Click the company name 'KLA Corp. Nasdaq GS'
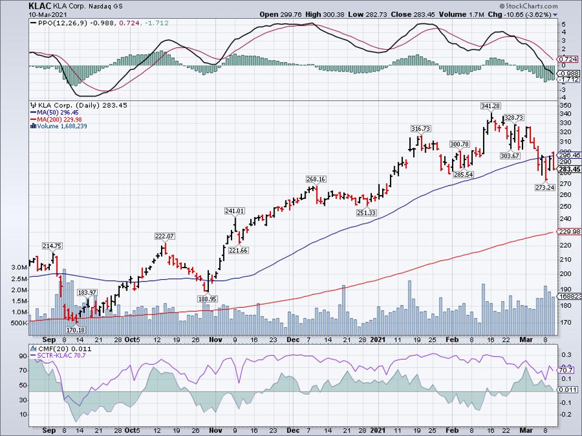The width and height of the screenshot is (582, 436). [x=89, y=6]
